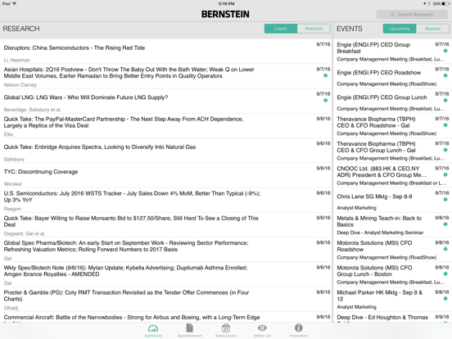The image size is (452, 339).
Task: Select Motorola CFO Group Lunch Boston
Action: pos(392,274)
